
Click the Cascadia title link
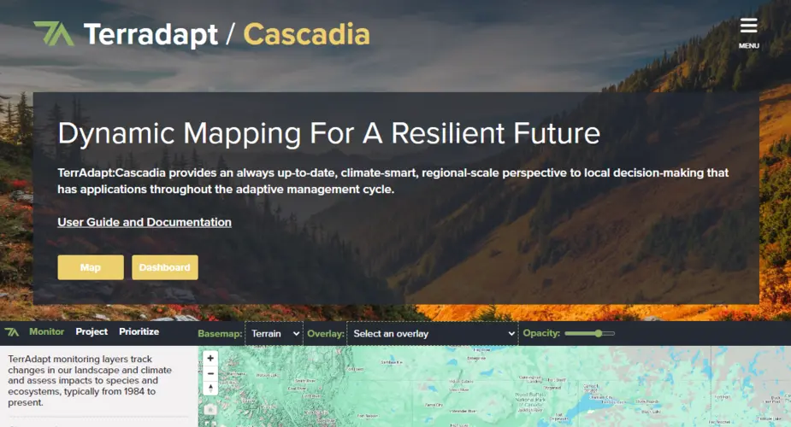coord(307,34)
